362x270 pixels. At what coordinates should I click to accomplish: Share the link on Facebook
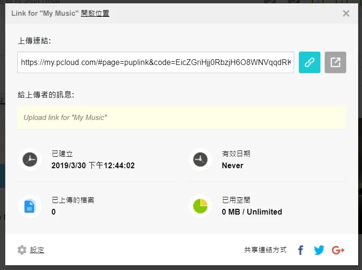(301, 250)
